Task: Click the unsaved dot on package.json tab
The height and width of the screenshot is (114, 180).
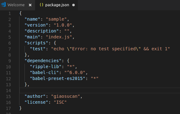Action: click(74, 5)
